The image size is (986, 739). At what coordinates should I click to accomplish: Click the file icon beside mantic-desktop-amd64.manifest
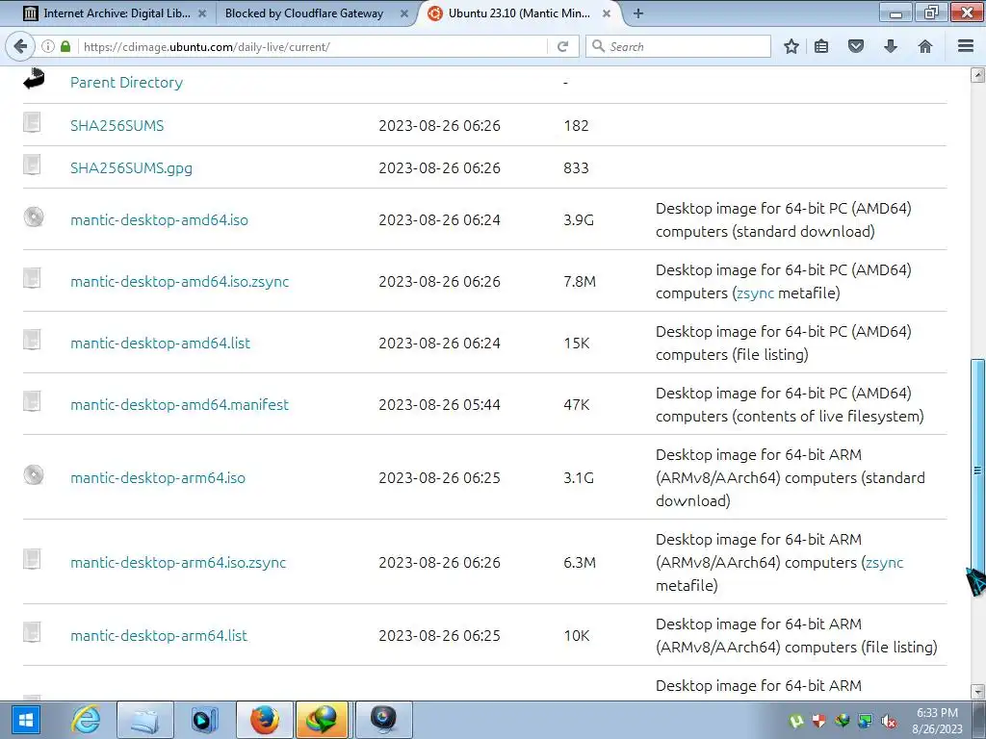pyautogui.click(x=32, y=401)
